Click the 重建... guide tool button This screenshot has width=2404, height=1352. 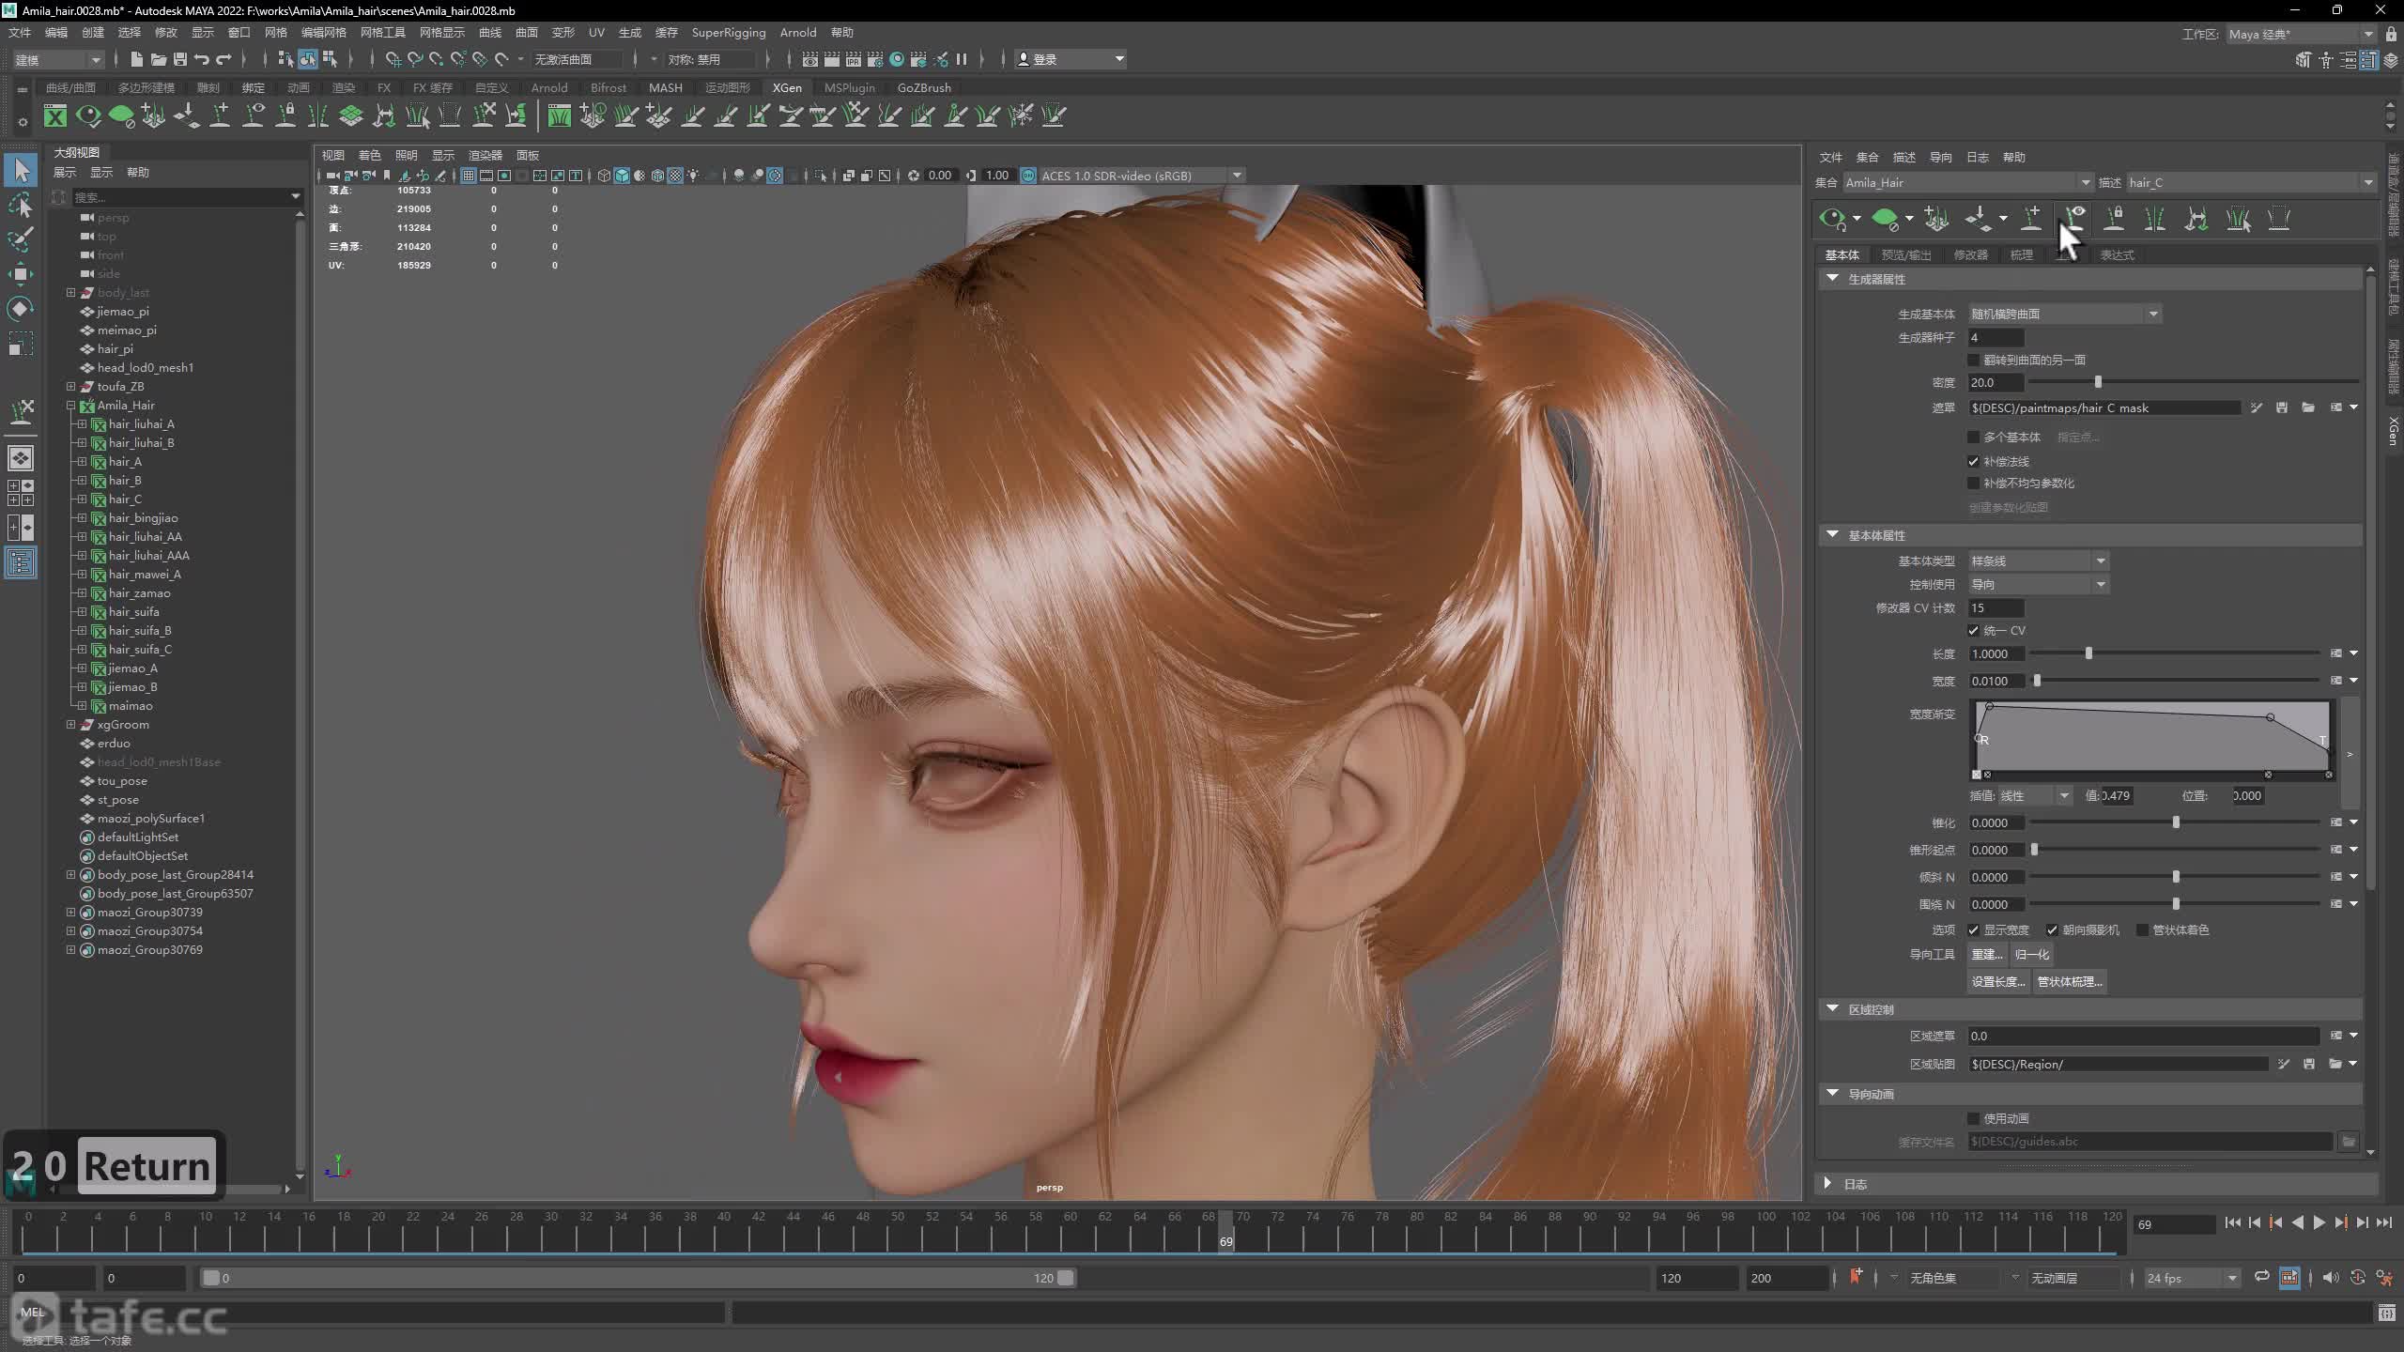(x=1987, y=955)
